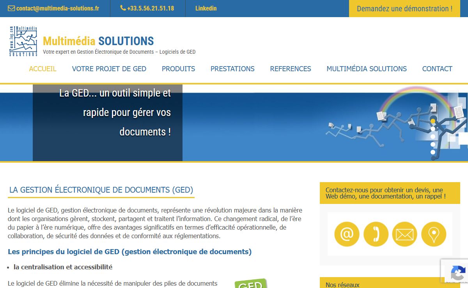The width and height of the screenshot is (468, 288).
Task: Open the Linkedin link
Action: pyautogui.click(x=206, y=8)
